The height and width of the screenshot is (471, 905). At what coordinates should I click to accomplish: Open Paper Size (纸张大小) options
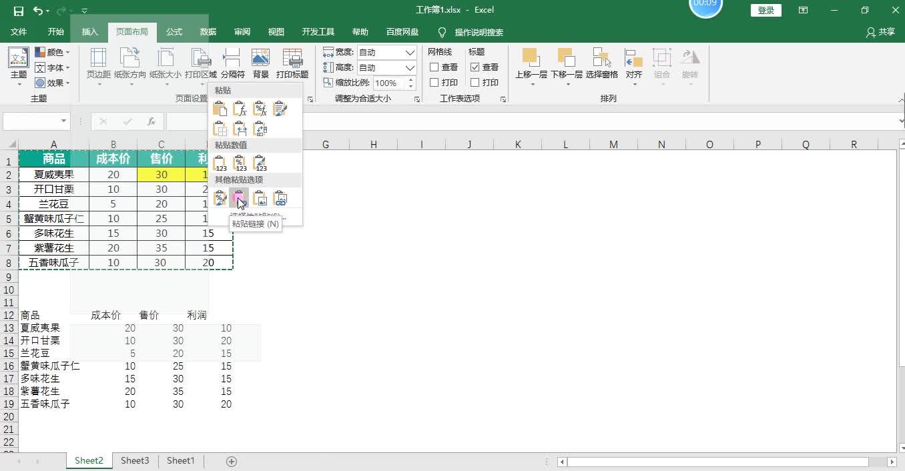(x=165, y=67)
